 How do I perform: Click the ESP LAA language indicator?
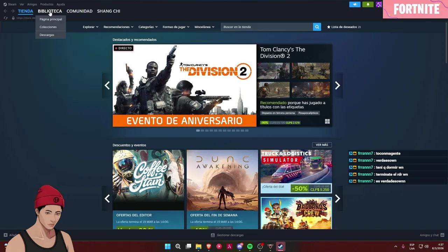(412, 246)
